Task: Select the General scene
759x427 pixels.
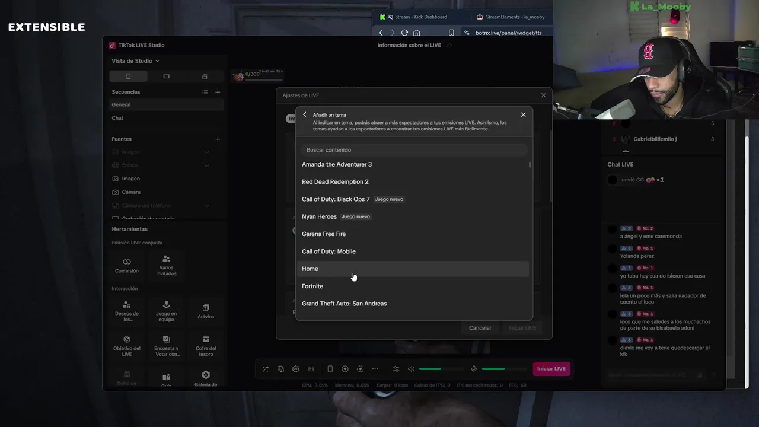Action: 167,104
